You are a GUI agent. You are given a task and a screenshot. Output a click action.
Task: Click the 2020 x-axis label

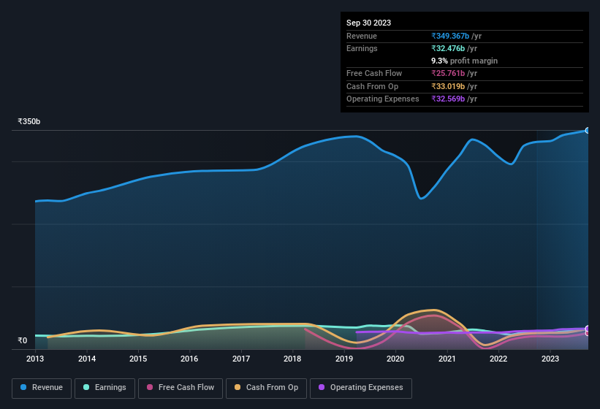(x=395, y=359)
